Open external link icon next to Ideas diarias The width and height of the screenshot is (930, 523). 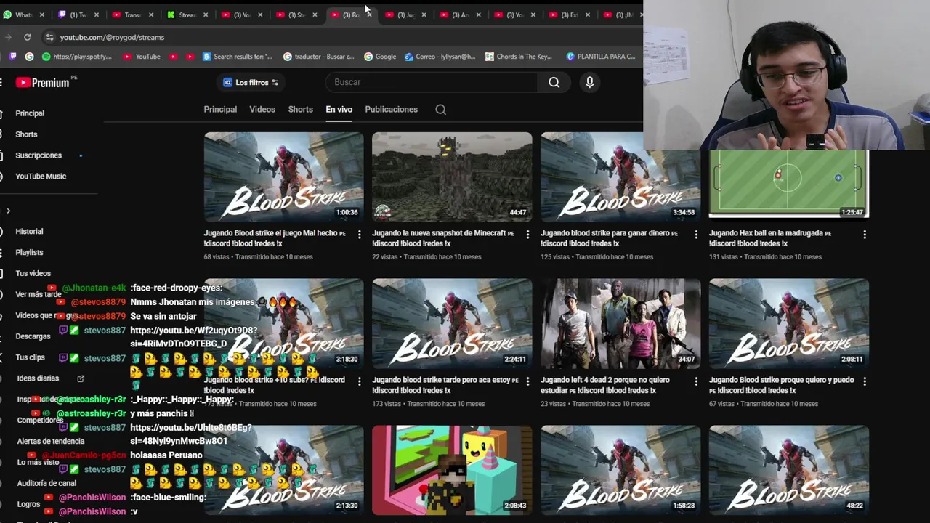(81, 378)
